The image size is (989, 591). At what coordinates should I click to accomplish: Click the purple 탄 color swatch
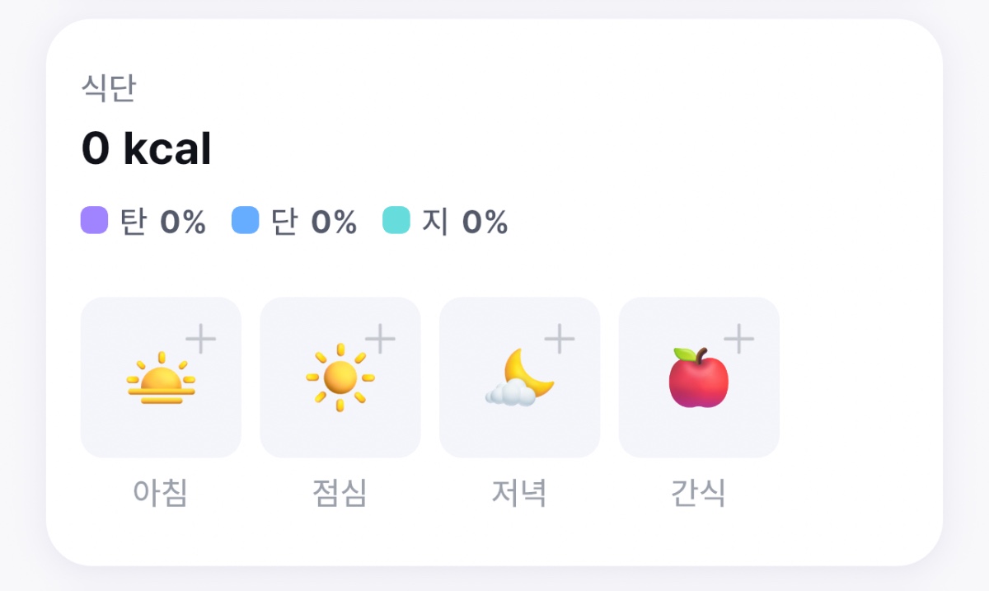pos(94,221)
